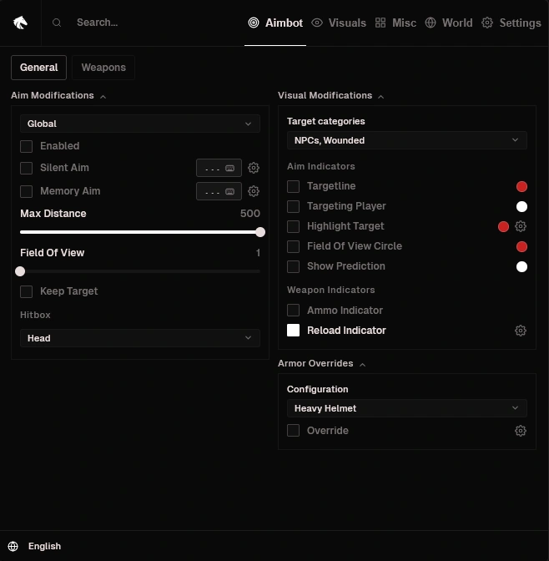Set the Silent Aim keybind box

point(219,168)
